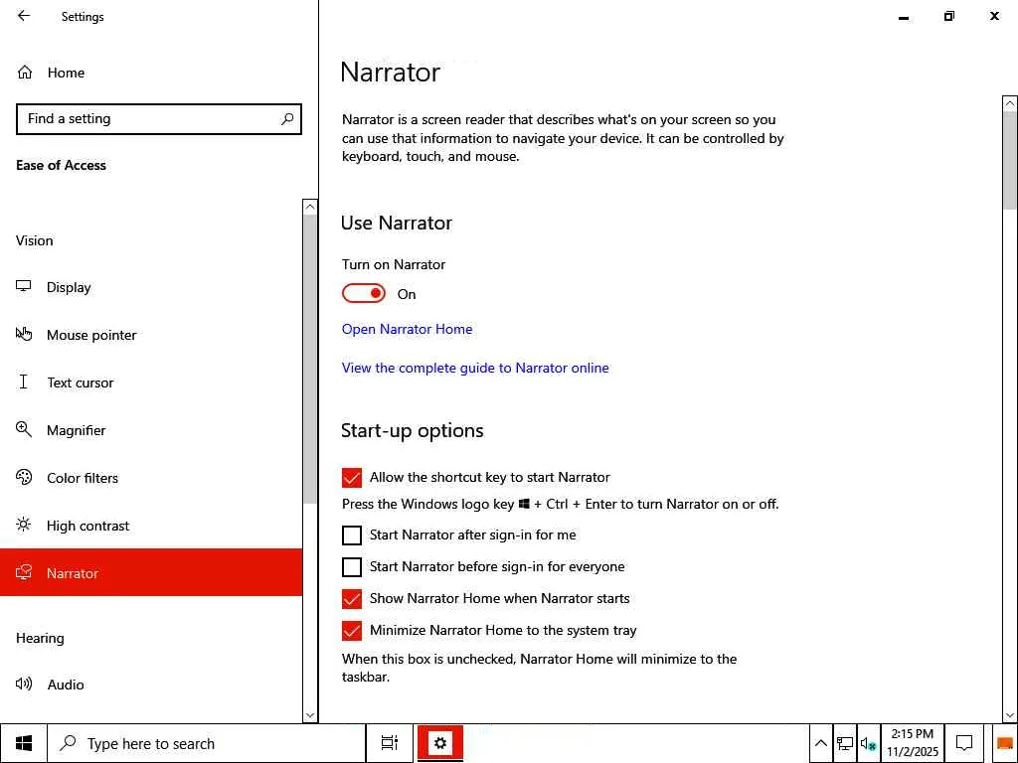Click the search magnifier in Find a setting

click(287, 119)
